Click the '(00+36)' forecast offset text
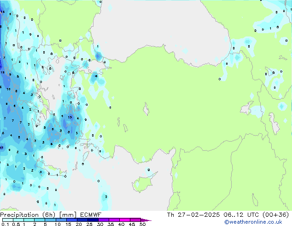Viewport: 292px width, 226px height. [275, 215]
